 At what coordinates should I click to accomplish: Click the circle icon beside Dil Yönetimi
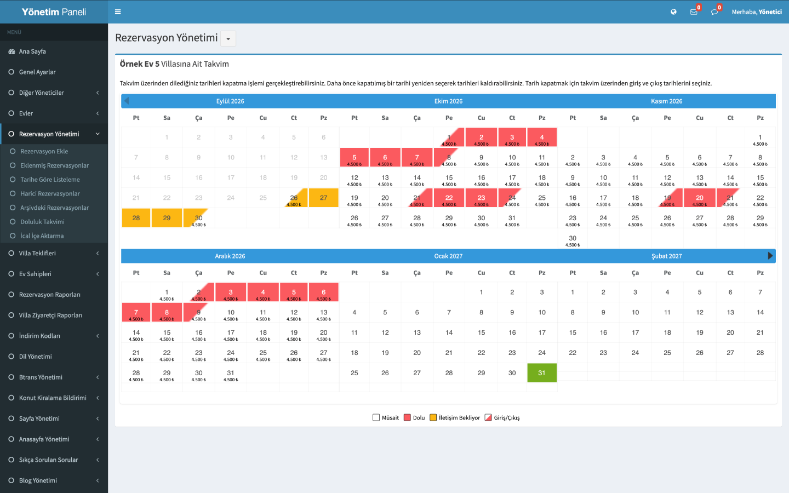tap(12, 357)
